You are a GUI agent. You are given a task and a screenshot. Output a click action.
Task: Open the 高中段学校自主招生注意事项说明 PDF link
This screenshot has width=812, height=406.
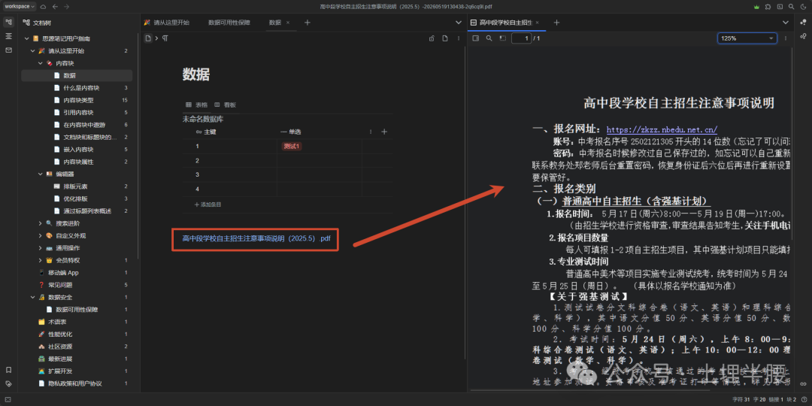[256, 239]
